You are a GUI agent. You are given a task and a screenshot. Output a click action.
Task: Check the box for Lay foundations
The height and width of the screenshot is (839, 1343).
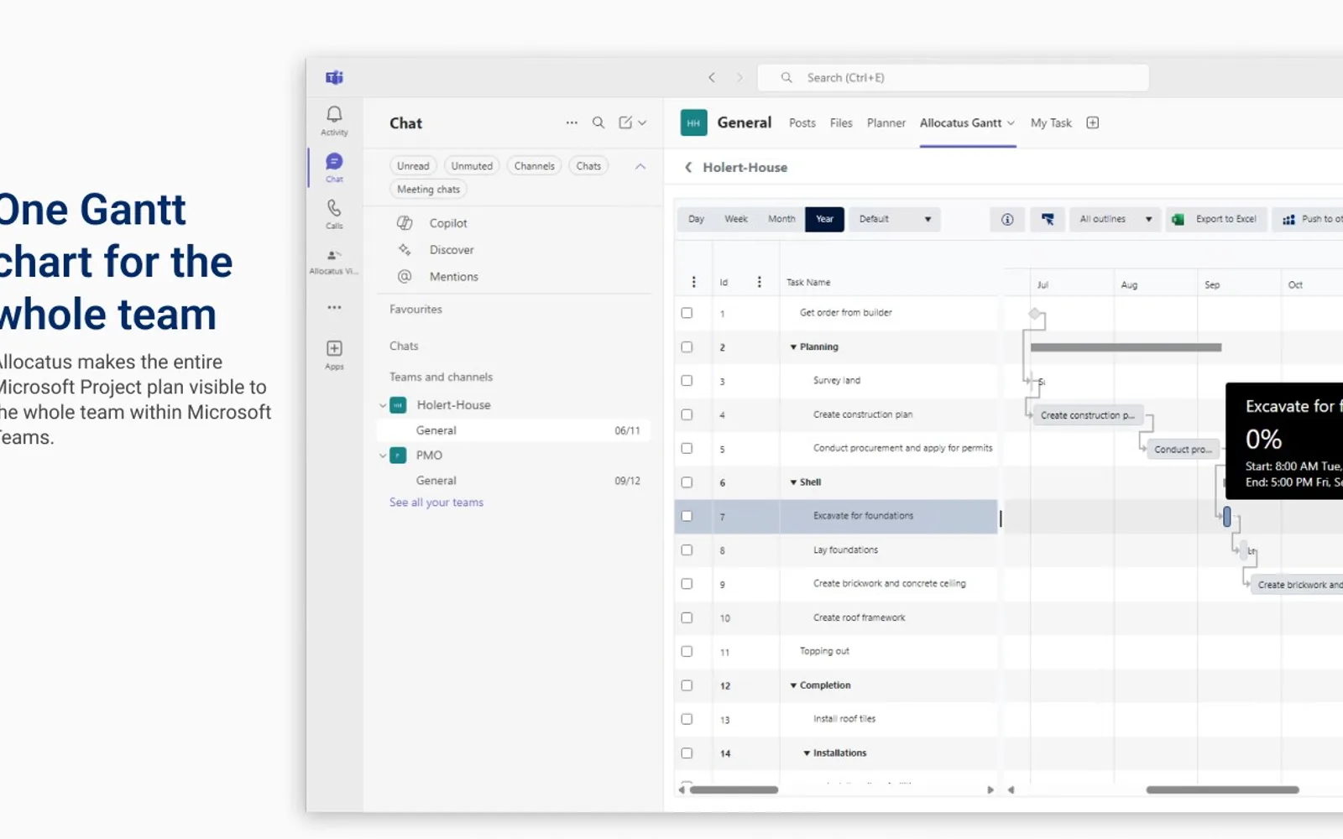point(687,550)
